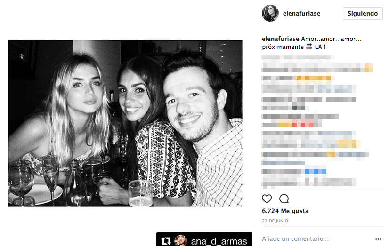Open the black and white post photo
389x246 pixels.
[125, 123]
